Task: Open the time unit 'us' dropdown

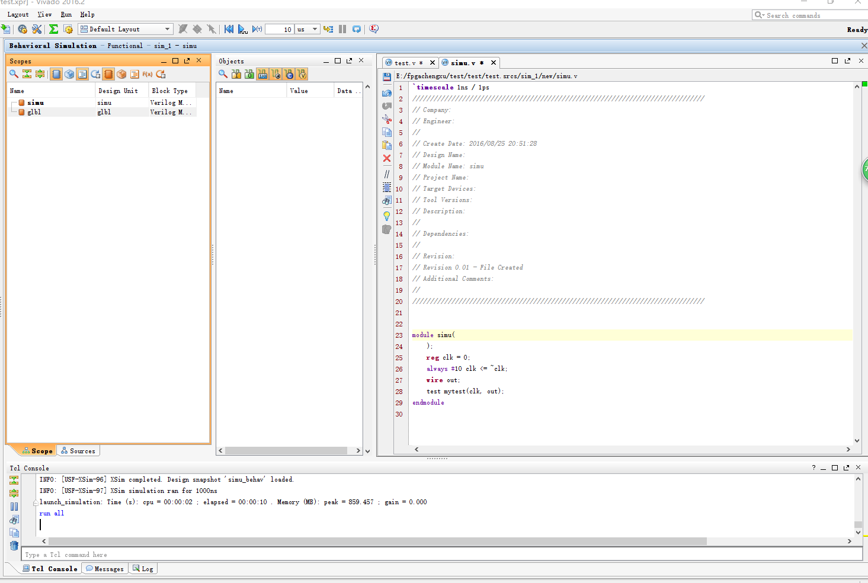Action: point(315,29)
